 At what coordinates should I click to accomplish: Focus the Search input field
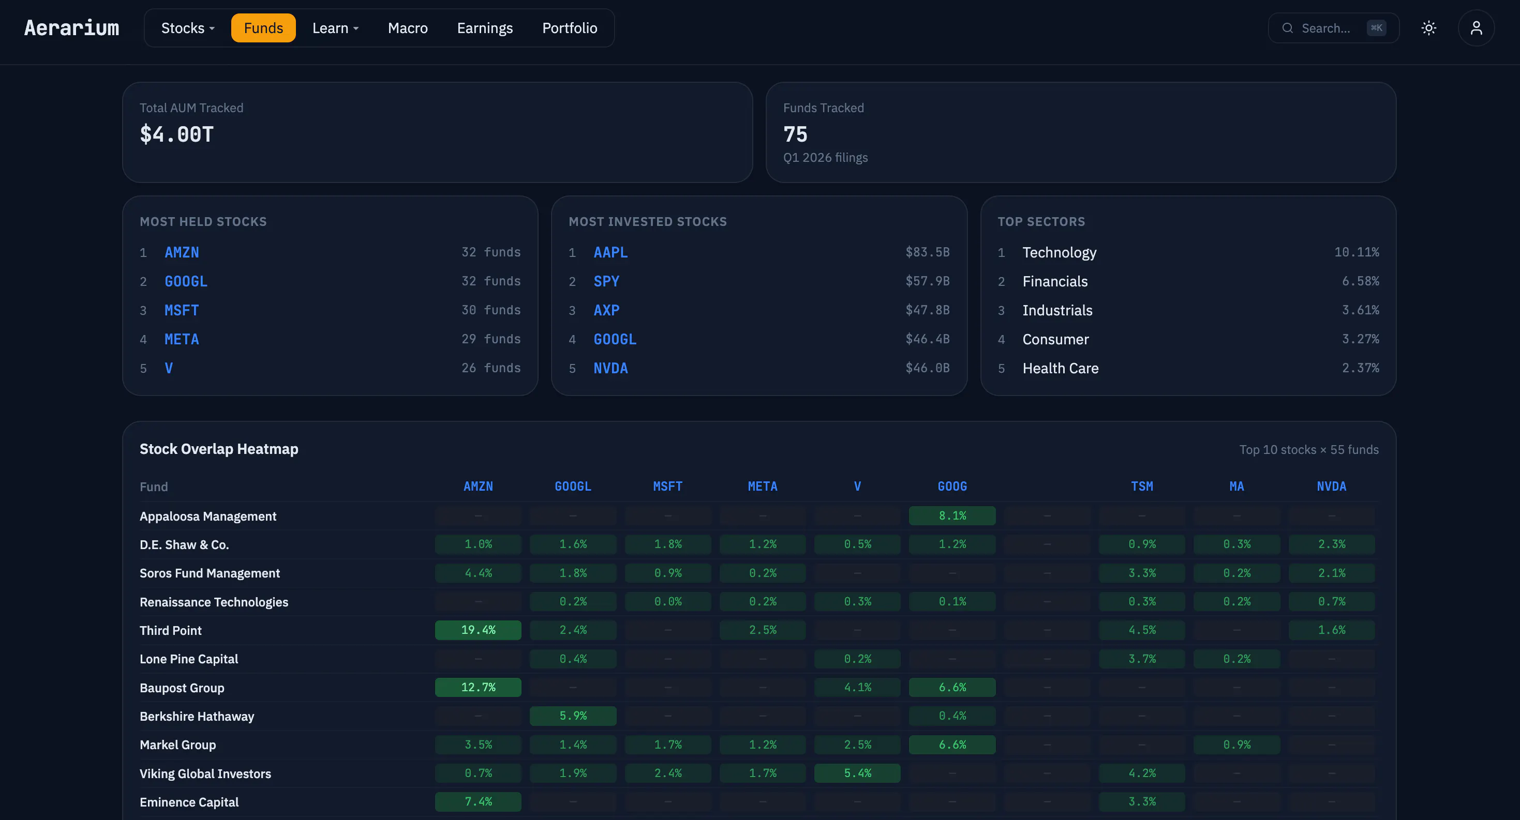[1334, 28]
